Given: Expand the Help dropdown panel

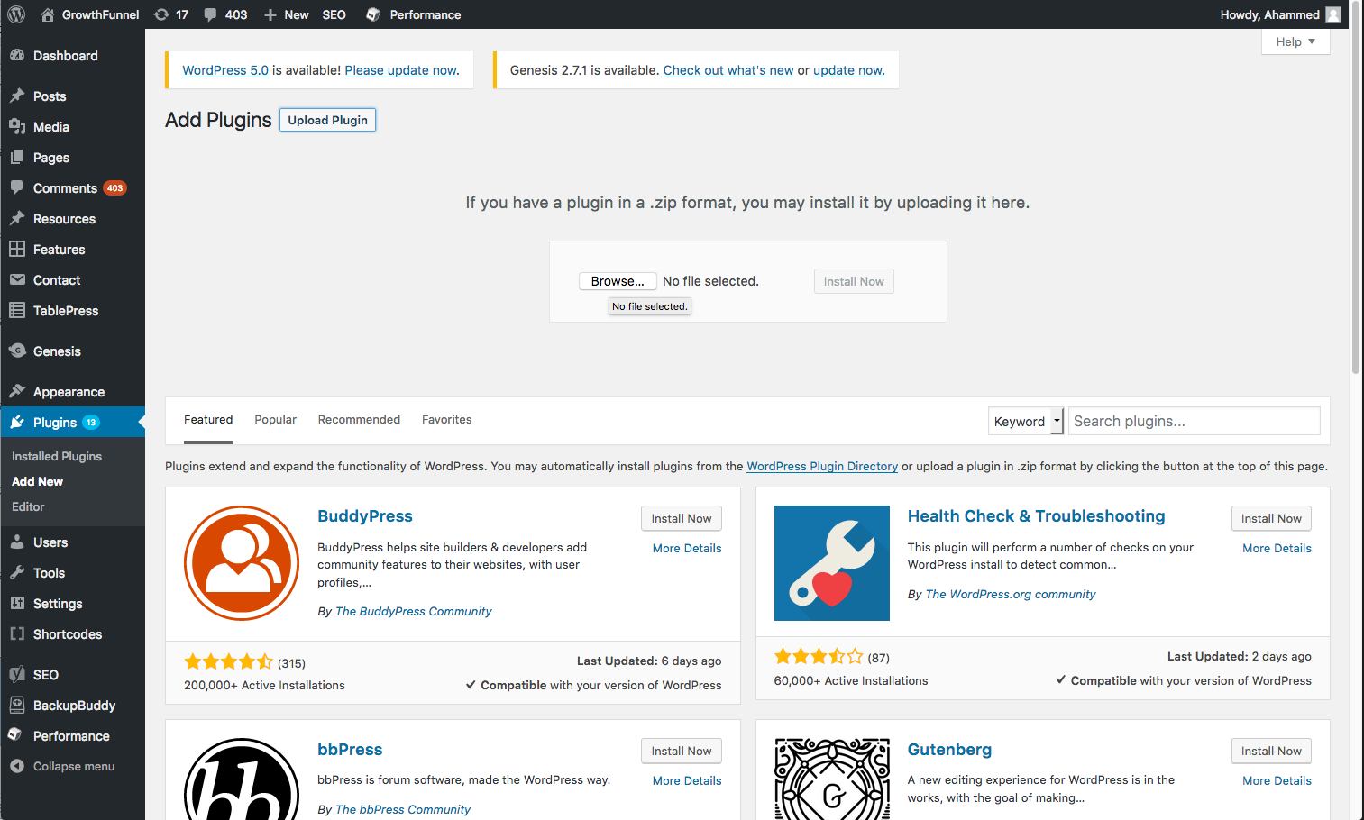Looking at the screenshot, I should [x=1295, y=41].
